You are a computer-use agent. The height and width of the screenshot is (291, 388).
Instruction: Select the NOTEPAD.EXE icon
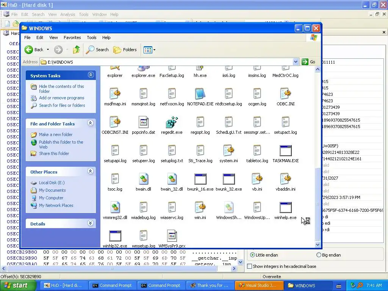pyautogui.click(x=200, y=94)
